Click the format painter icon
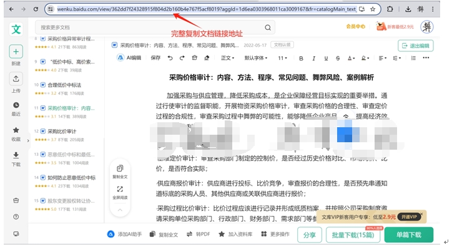This screenshot has width=452, height=247. coord(195,58)
